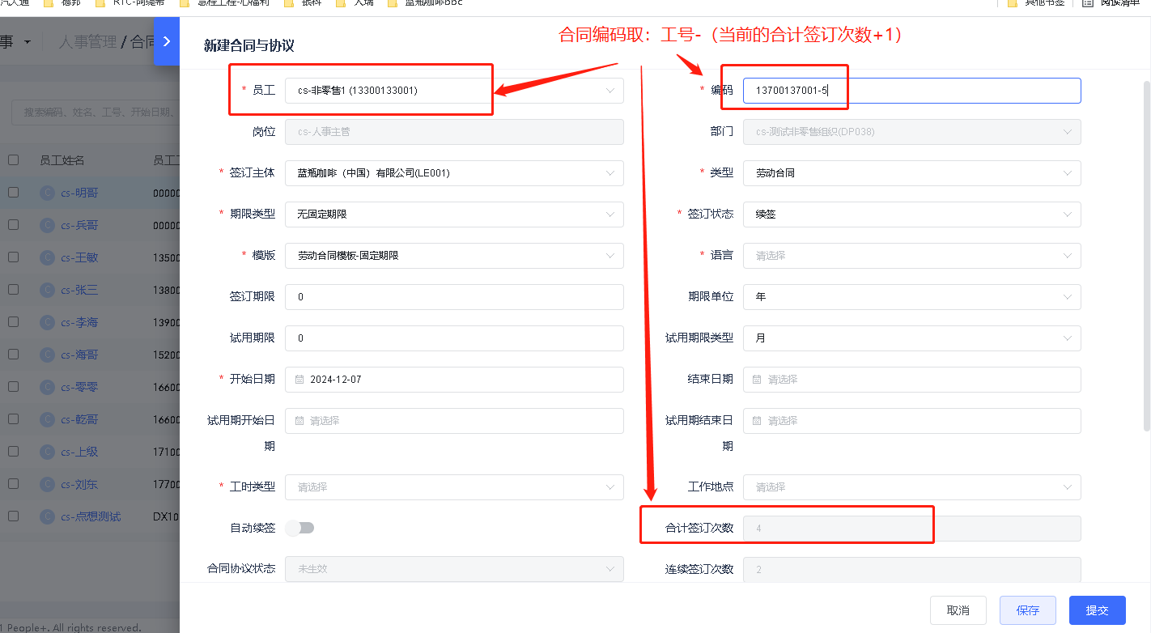
Task: Open the 语言 dropdown selector
Action: tap(911, 256)
